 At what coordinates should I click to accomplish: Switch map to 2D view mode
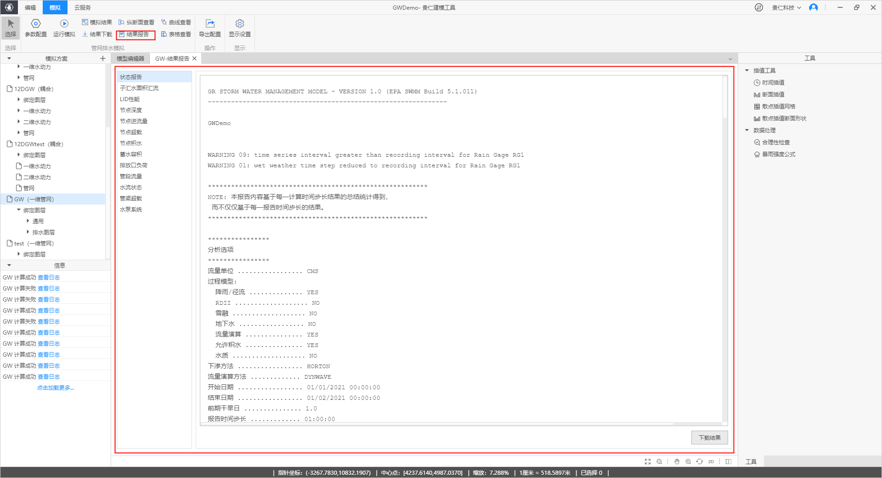click(710, 461)
